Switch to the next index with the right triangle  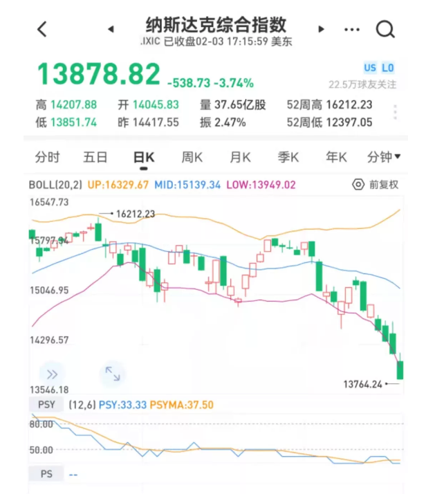321,29
